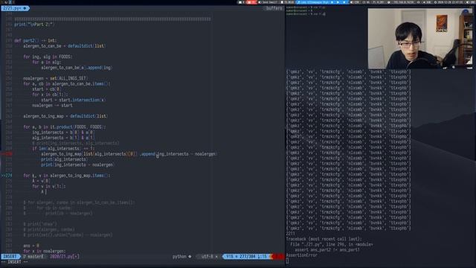This screenshot has width=476, height=268.
Task: Click the 'buffers' label in the tabline
Action: point(274,8)
